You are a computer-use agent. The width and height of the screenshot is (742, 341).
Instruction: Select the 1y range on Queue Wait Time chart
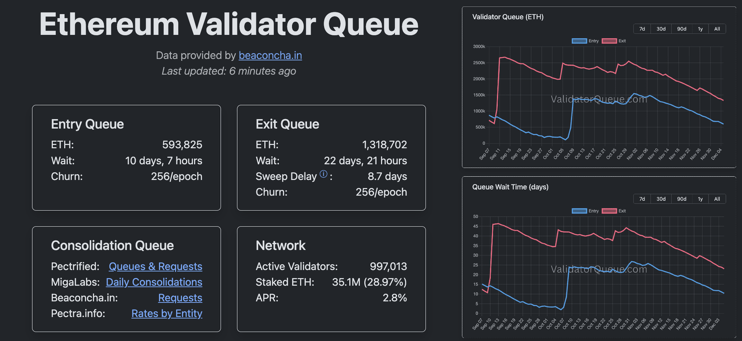[x=699, y=199]
